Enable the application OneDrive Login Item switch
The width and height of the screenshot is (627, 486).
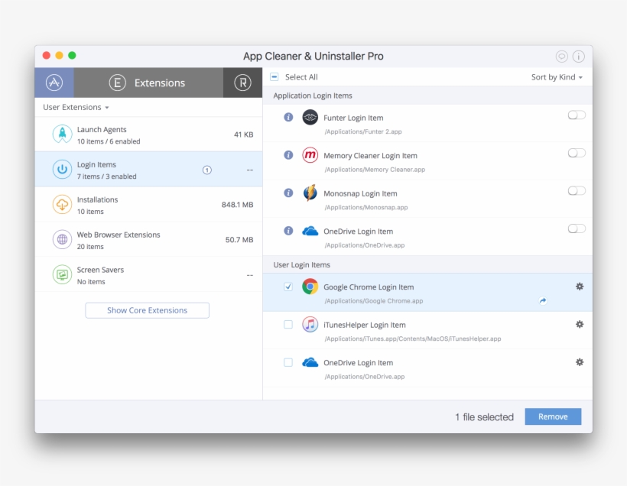(577, 228)
